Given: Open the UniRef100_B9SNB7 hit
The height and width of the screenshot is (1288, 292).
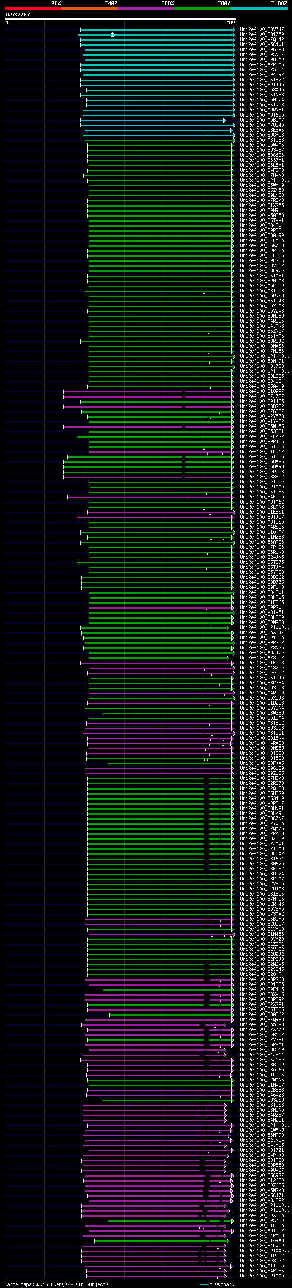Looking at the screenshot, I should pyautogui.click(x=261, y=54).
